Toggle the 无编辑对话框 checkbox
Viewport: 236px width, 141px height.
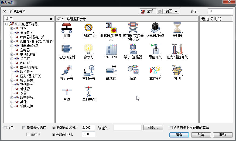point(24,128)
